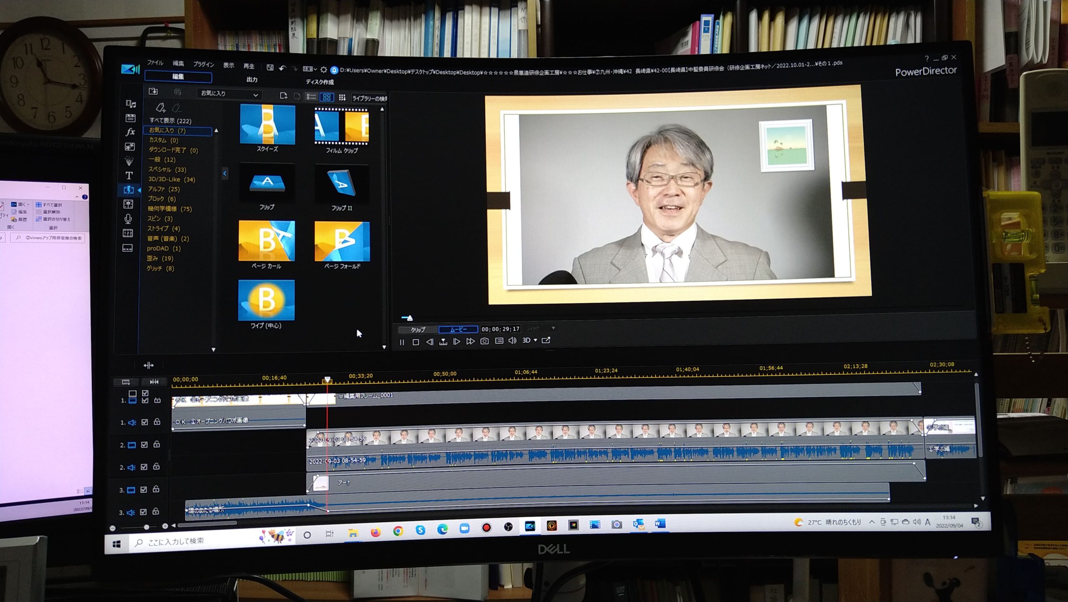Open the Chapter Room icon

click(128, 233)
